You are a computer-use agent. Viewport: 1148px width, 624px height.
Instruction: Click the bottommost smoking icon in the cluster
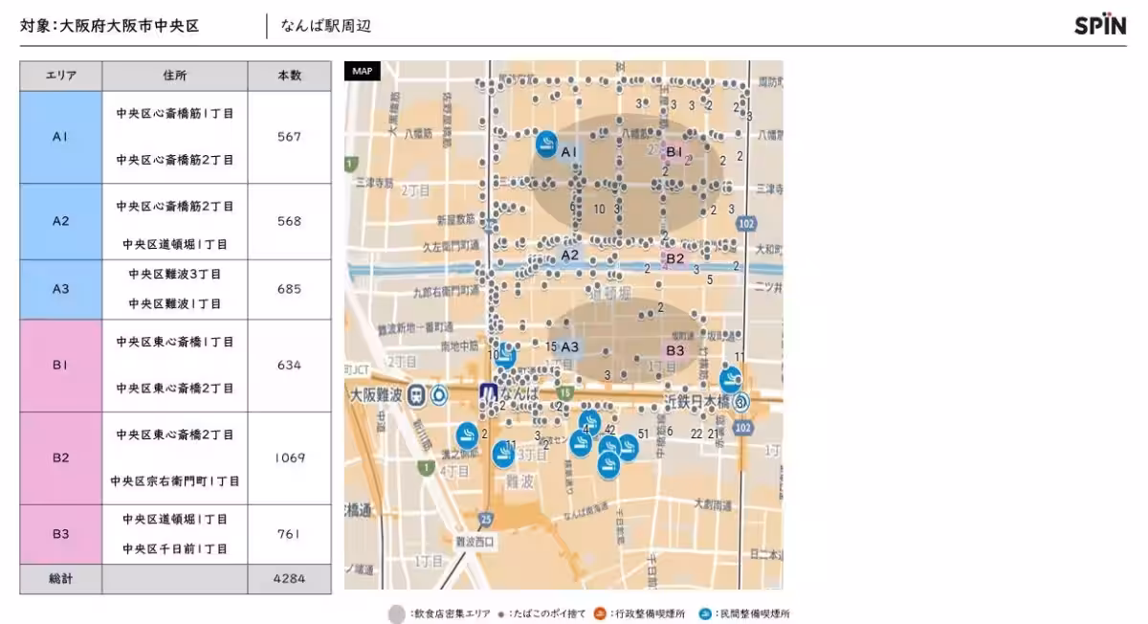[608, 466]
